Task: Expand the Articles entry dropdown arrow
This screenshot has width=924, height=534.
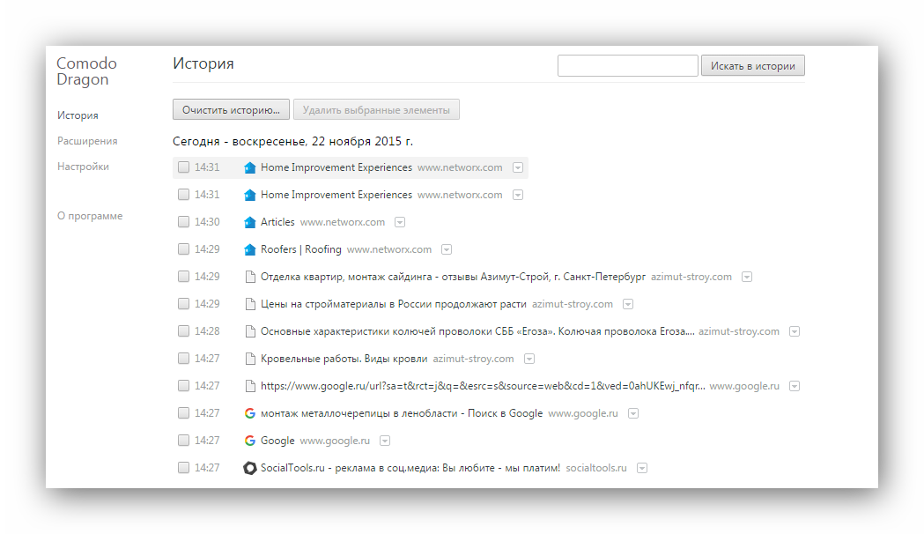Action: (x=400, y=222)
